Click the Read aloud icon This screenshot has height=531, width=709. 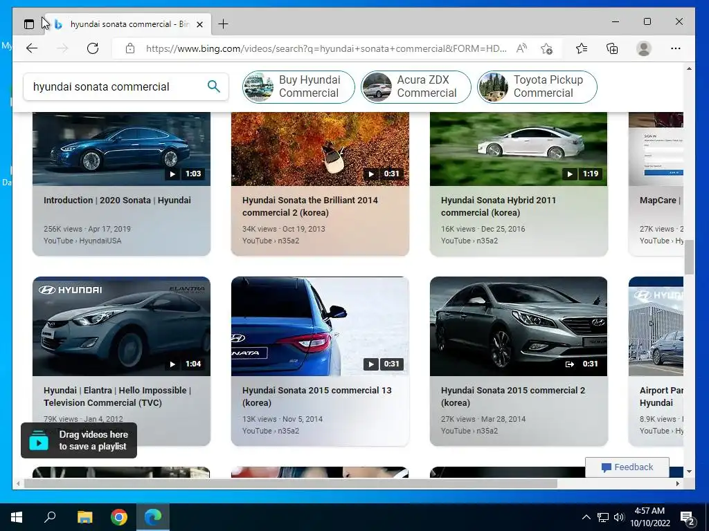click(521, 48)
